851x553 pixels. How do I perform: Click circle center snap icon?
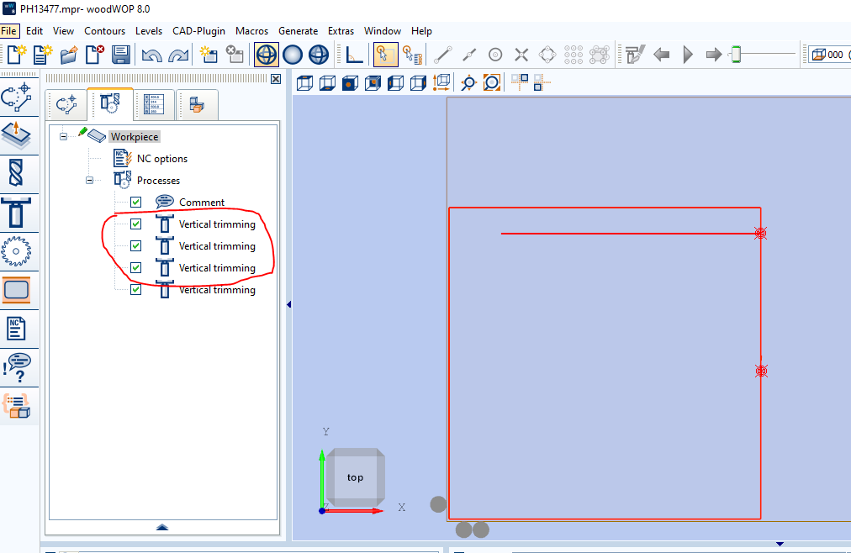point(495,55)
